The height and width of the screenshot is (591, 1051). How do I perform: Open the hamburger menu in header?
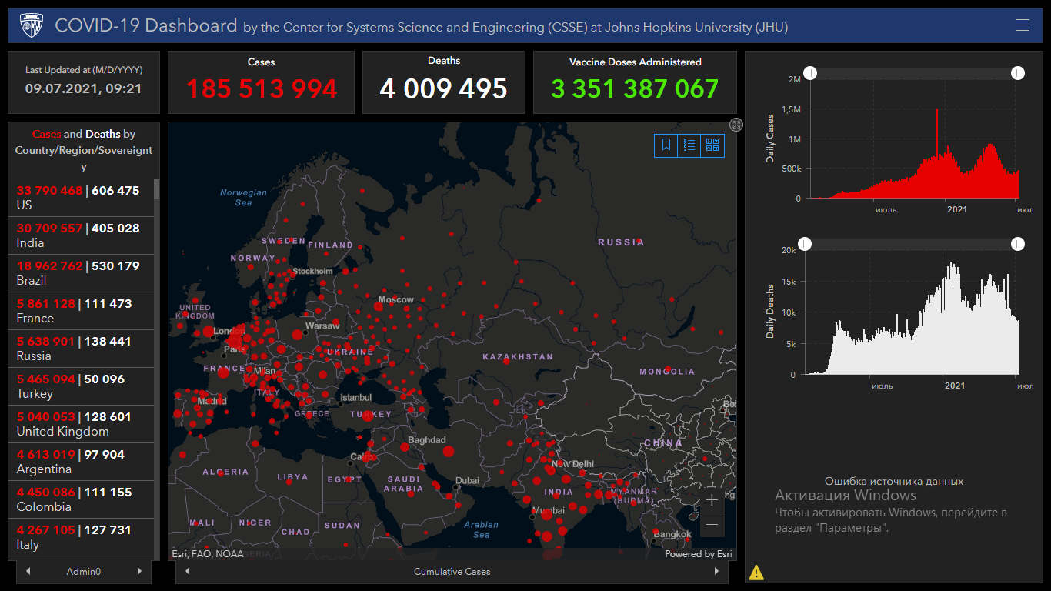[x=1022, y=25]
